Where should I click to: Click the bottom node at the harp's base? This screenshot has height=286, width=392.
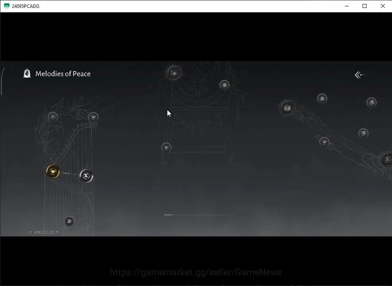click(x=69, y=221)
